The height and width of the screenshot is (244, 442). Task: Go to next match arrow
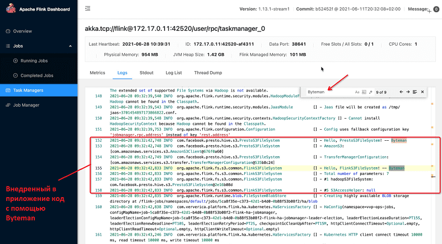408,92
